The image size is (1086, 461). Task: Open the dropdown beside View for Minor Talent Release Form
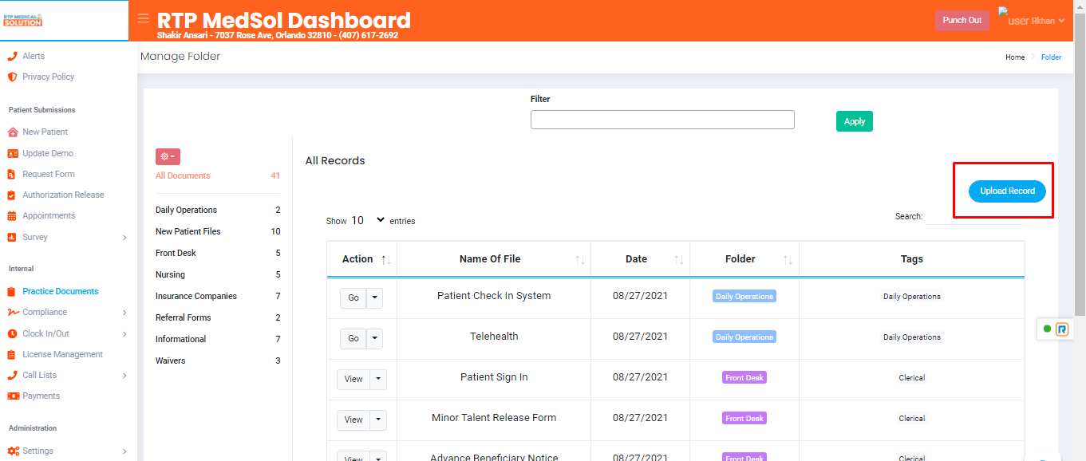click(378, 420)
